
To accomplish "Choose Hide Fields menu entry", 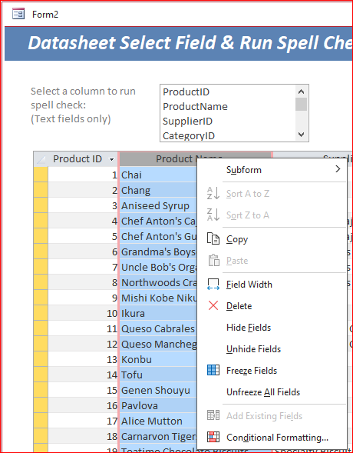I will click(272, 328).
